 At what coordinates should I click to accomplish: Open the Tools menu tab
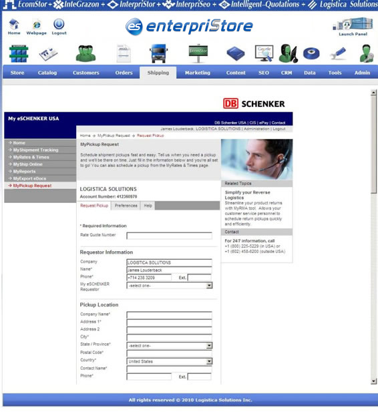pyautogui.click(x=335, y=73)
